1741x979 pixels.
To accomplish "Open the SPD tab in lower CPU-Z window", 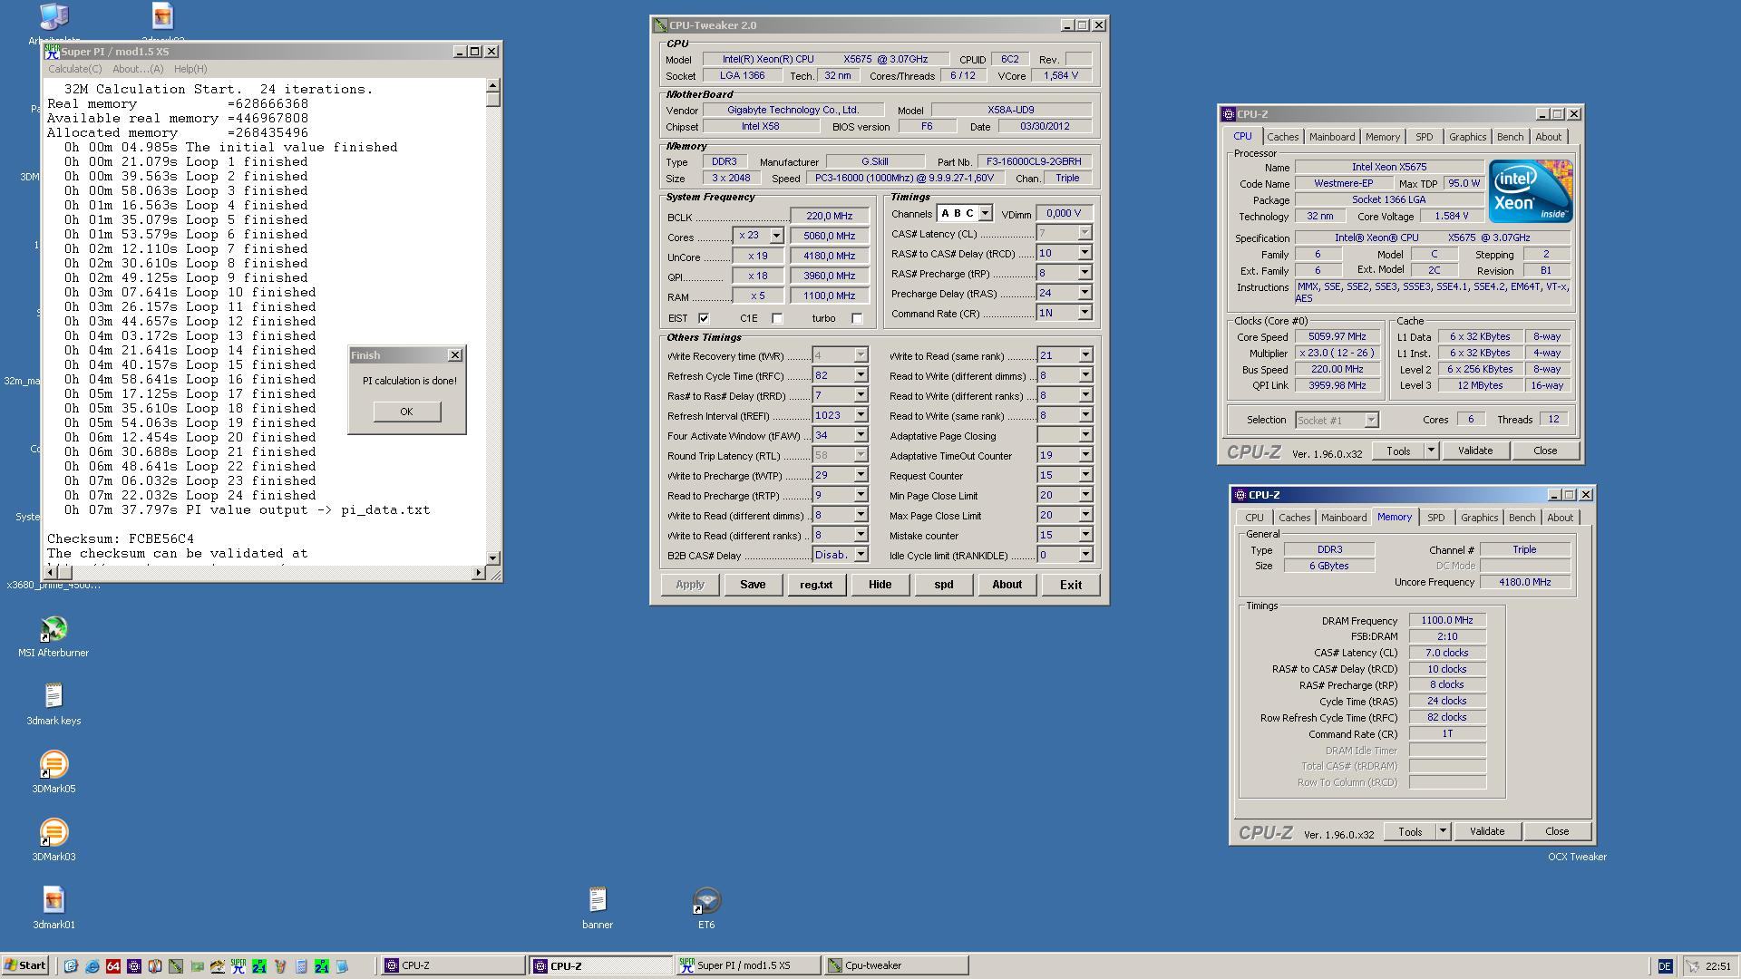I will point(1435,518).
